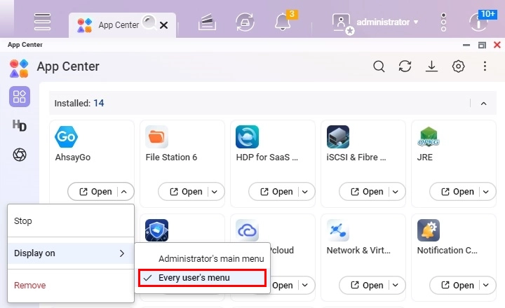
Task: Click the File Station 6 app name
Action: (171, 157)
